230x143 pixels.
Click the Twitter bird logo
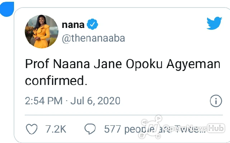tap(214, 23)
